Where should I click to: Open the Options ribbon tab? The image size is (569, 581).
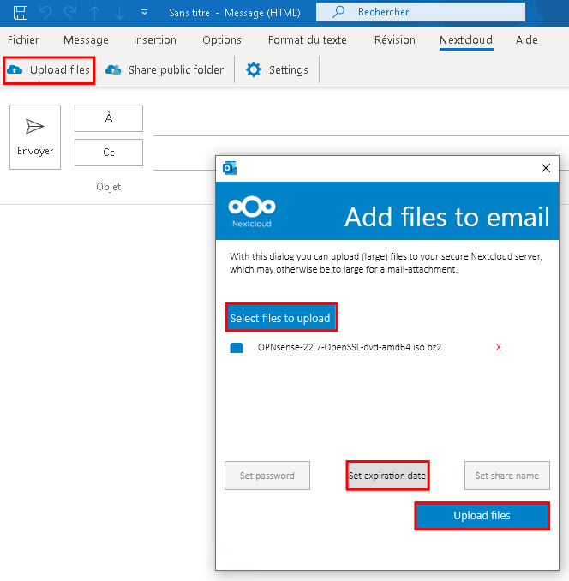pos(222,39)
